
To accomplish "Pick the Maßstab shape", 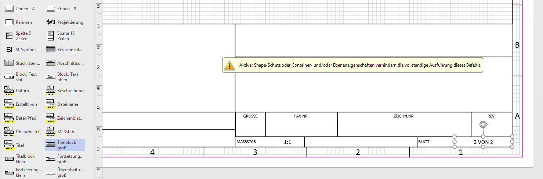I will 61,132.
